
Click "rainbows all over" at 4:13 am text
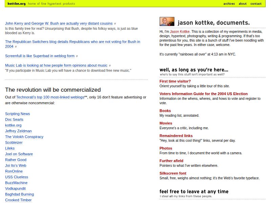198,54
